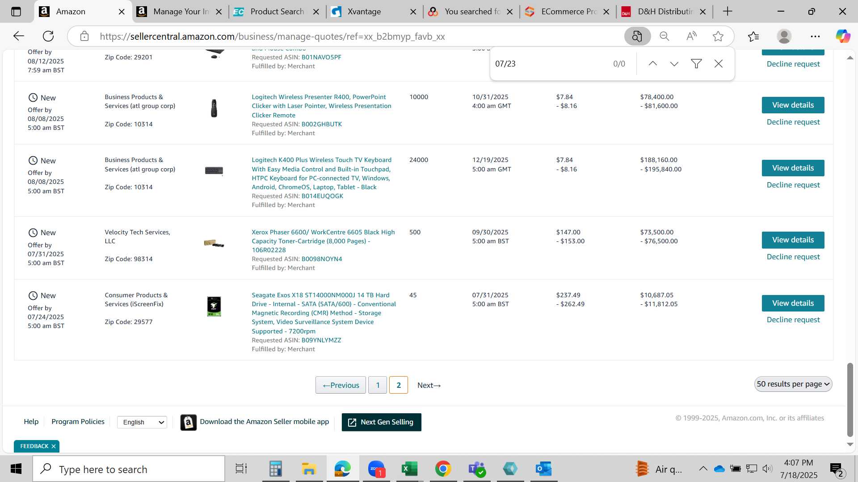Viewport: 858px width, 482px height.
Task: Open the browser profile avatar
Action: 784,36
